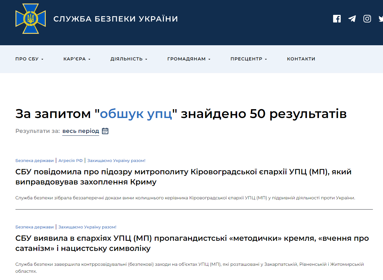Go to the КОНТАКТИ page
383x280 pixels.
pyautogui.click(x=301, y=59)
